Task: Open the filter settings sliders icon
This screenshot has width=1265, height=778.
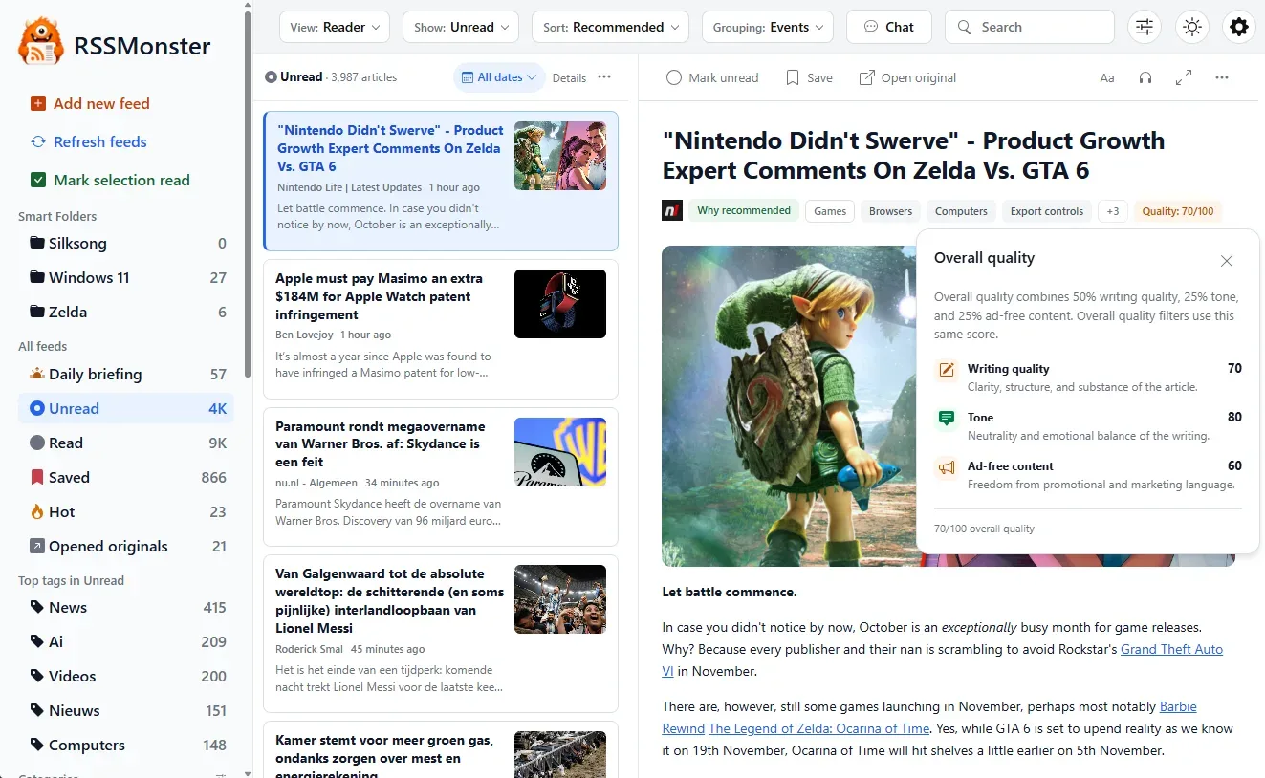Action: tap(1144, 27)
